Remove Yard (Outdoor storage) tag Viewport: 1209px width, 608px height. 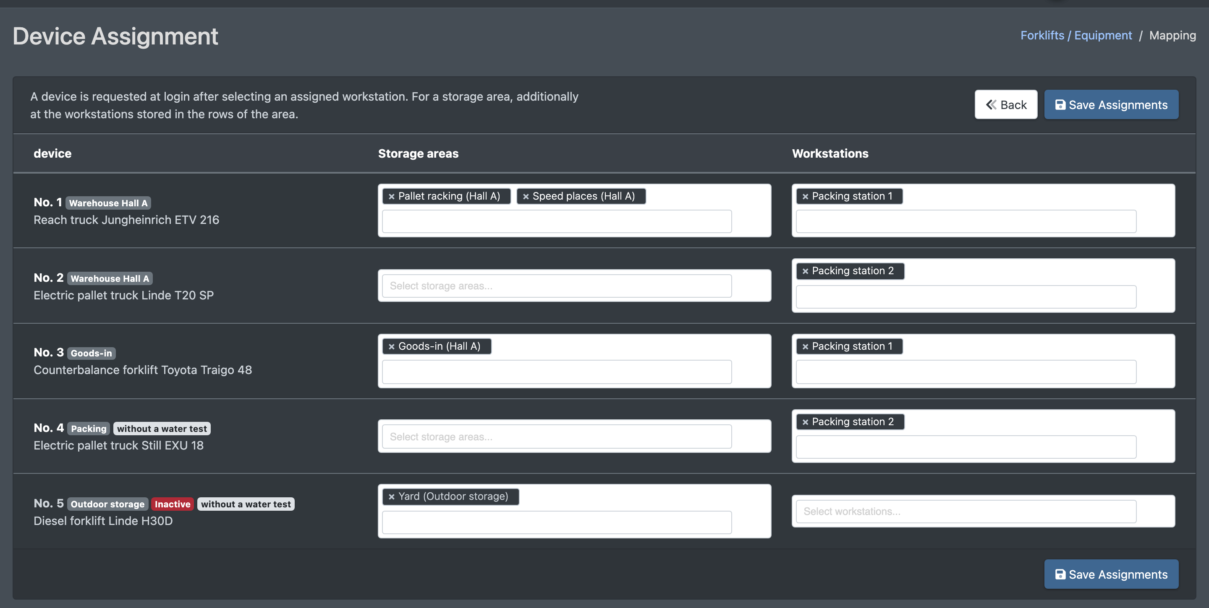391,496
